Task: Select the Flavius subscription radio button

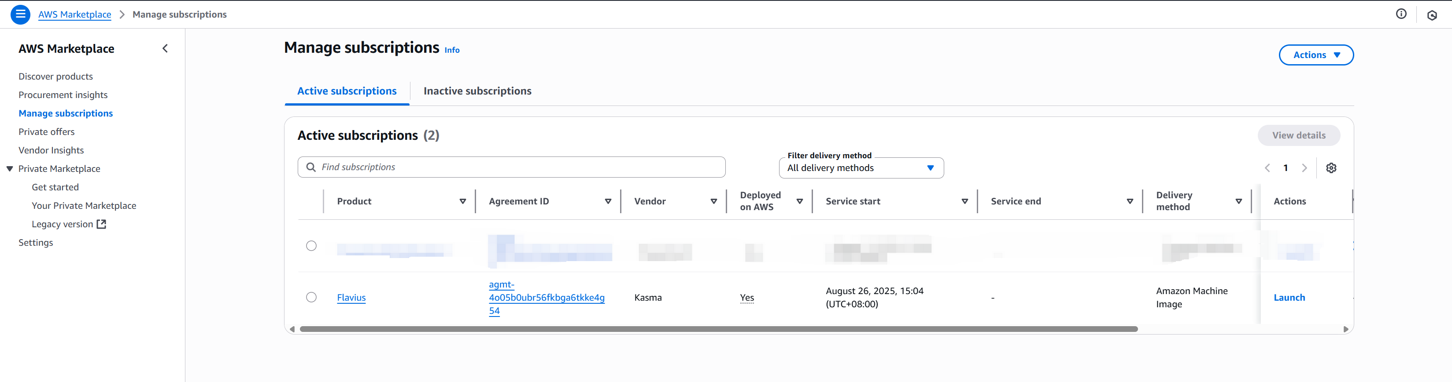Action: tap(311, 297)
